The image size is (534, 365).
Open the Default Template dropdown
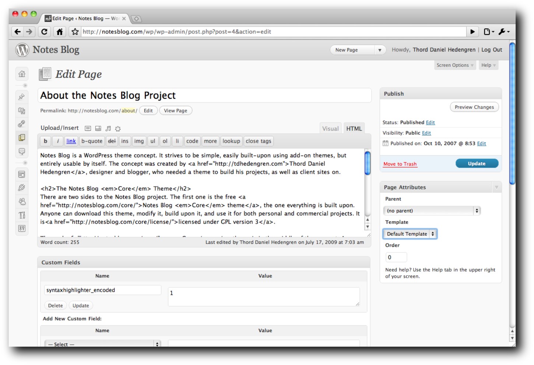(x=410, y=234)
